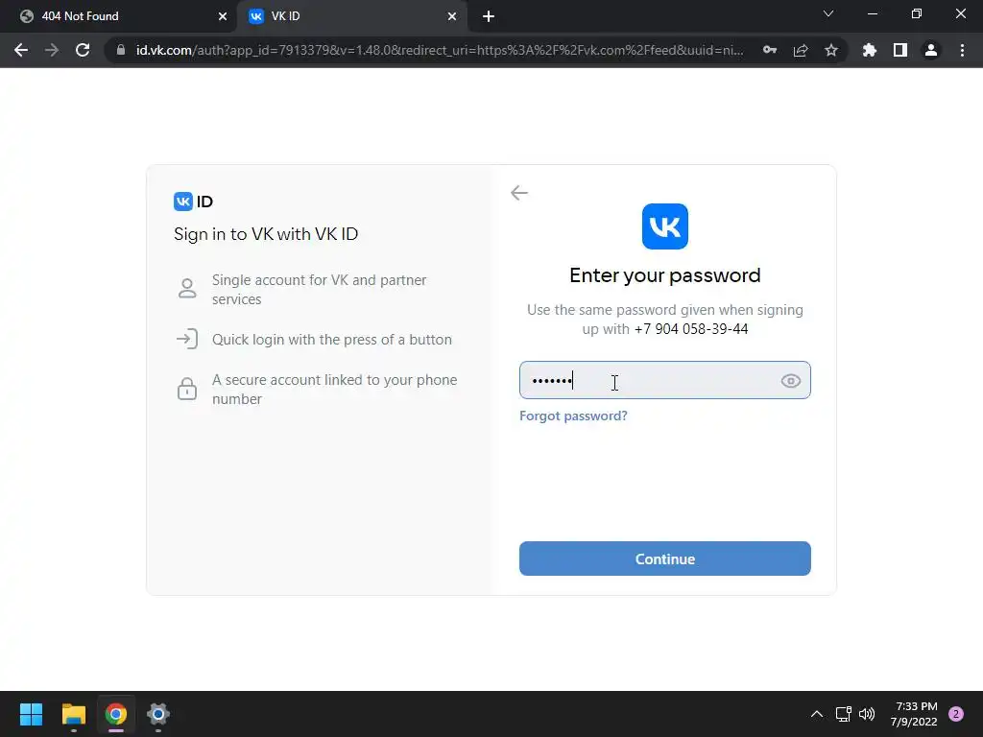Select the VK ID tab

tap(351, 16)
